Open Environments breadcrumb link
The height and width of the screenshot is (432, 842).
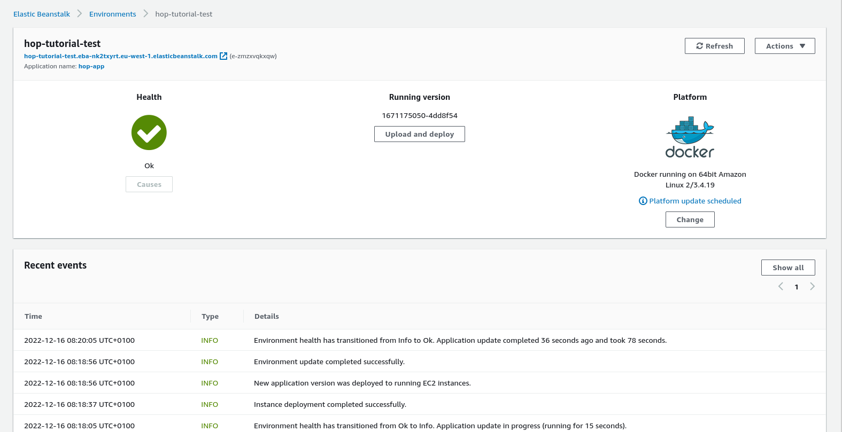113,14
